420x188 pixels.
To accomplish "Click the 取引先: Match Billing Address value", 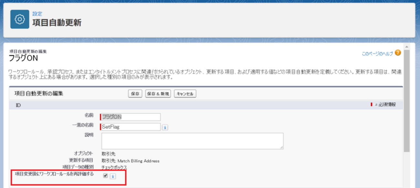I will (x=131, y=161).
